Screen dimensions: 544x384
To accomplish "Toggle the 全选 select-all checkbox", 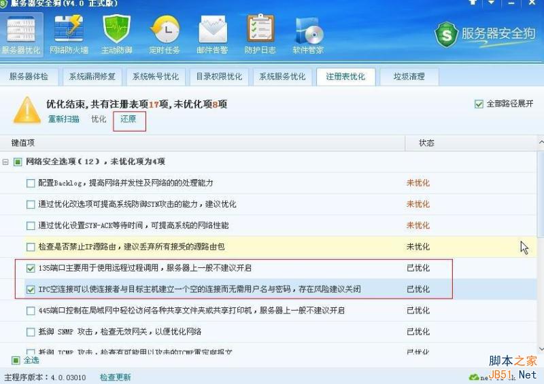I will click(16, 360).
